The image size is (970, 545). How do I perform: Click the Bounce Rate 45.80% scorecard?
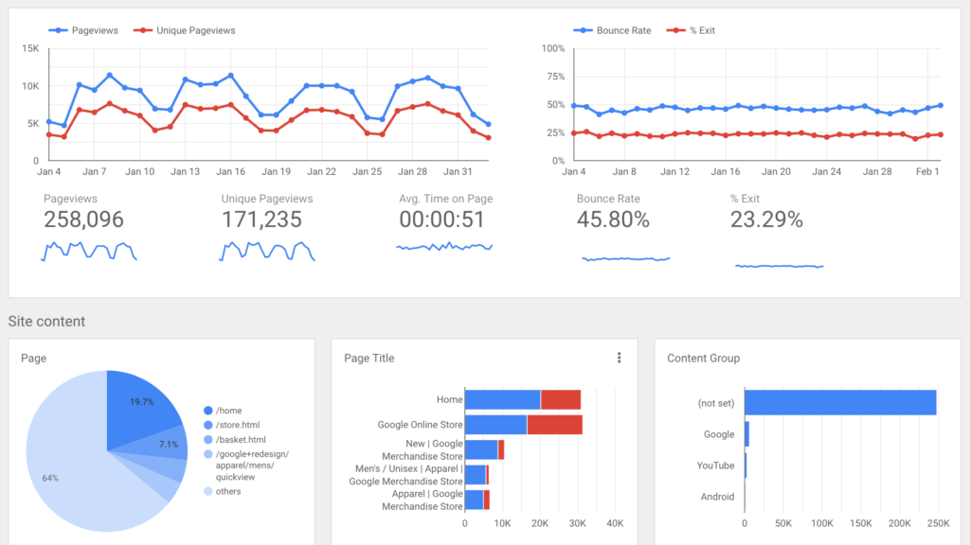pyautogui.click(x=614, y=219)
